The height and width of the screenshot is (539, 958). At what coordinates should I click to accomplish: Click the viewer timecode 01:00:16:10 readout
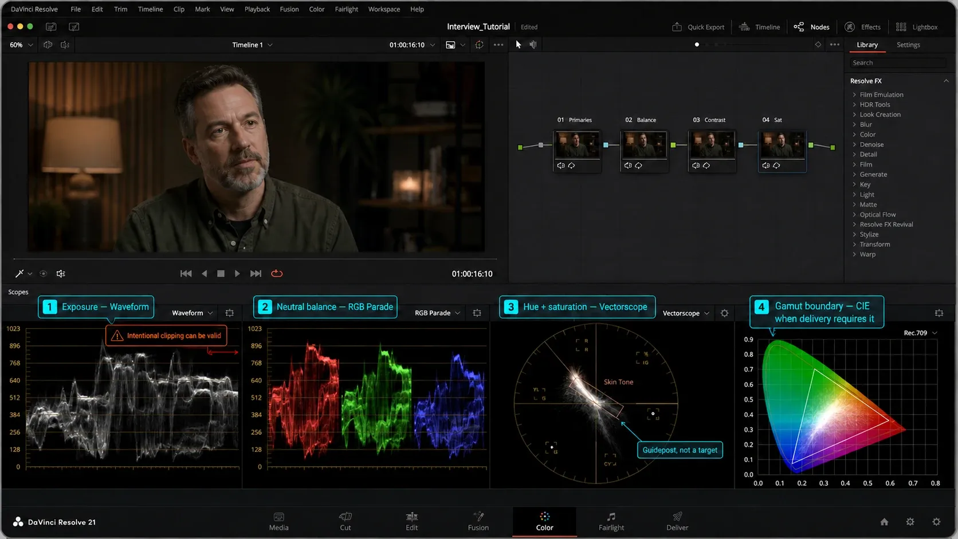[x=472, y=274]
